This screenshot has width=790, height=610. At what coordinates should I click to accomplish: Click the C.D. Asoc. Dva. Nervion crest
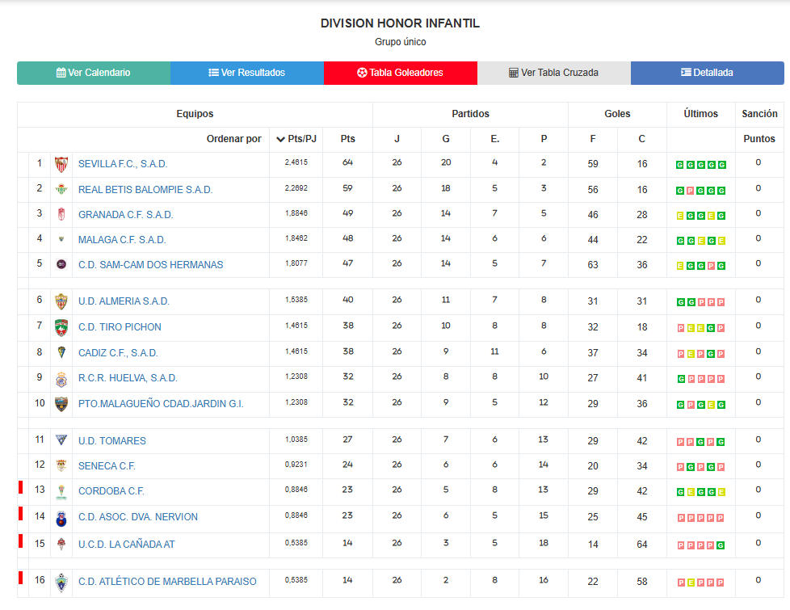(x=61, y=518)
